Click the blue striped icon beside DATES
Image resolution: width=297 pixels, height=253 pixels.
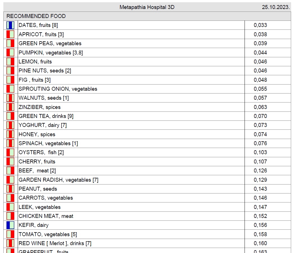tap(10, 25)
